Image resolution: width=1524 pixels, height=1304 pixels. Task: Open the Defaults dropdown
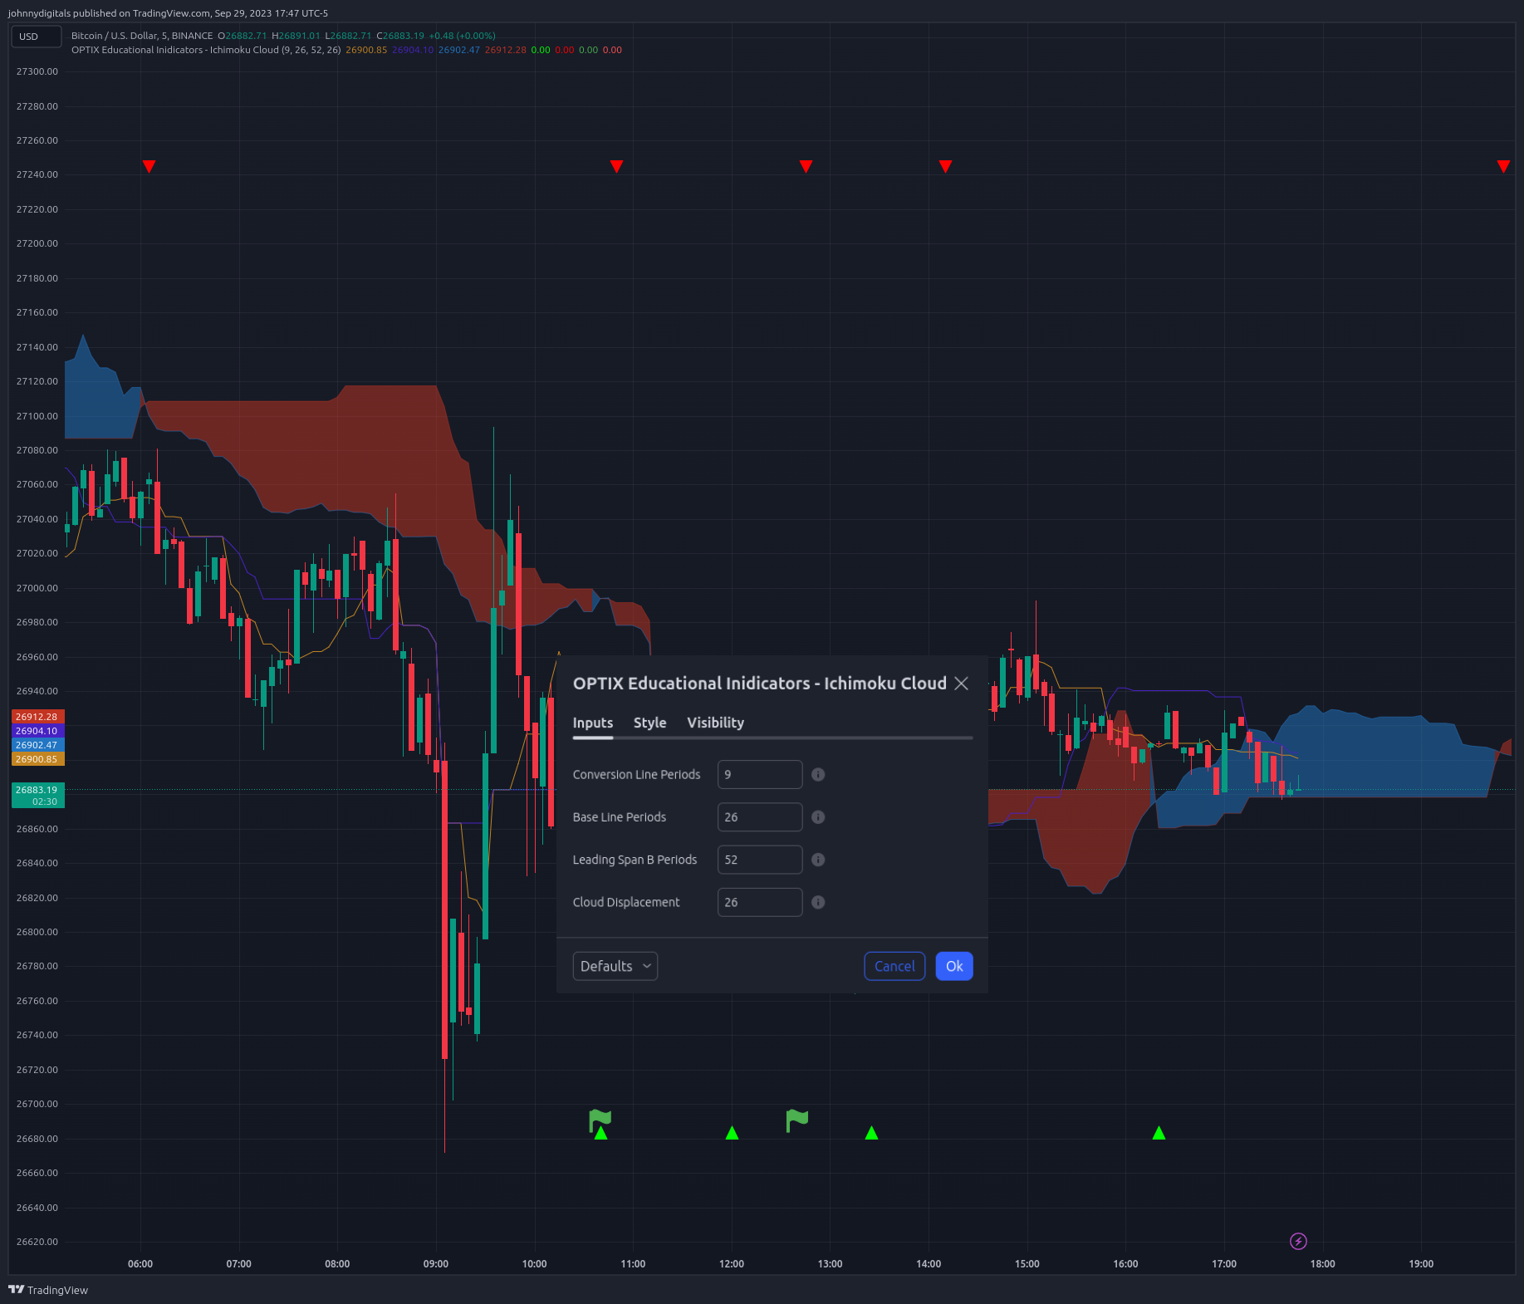615,966
